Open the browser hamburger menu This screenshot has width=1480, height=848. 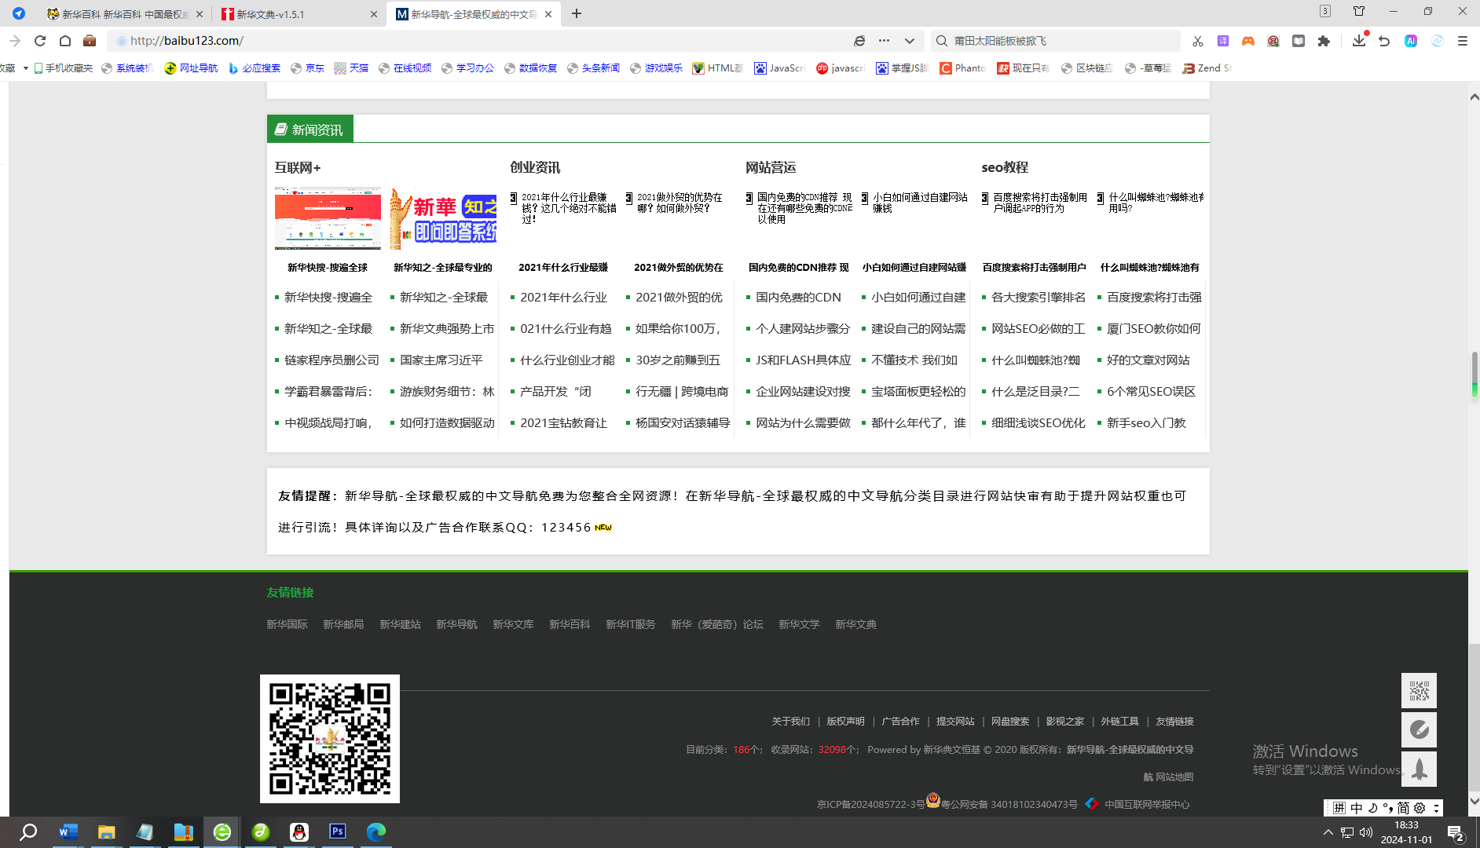[1463, 41]
